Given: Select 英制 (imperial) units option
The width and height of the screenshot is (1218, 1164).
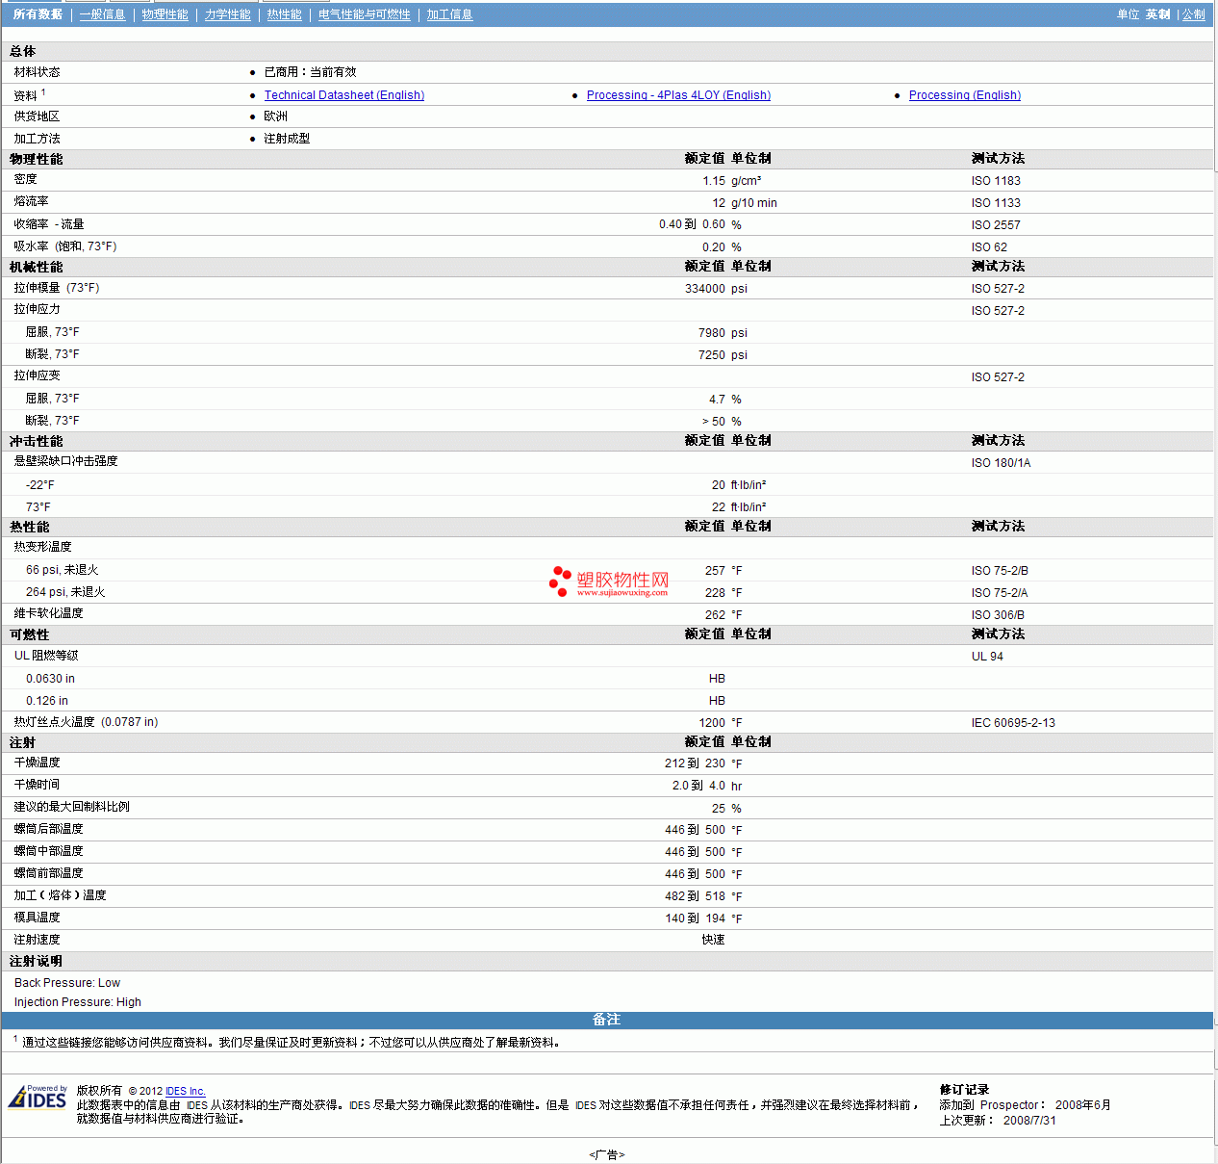Looking at the screenshot, I should (x=1157, y=14).
